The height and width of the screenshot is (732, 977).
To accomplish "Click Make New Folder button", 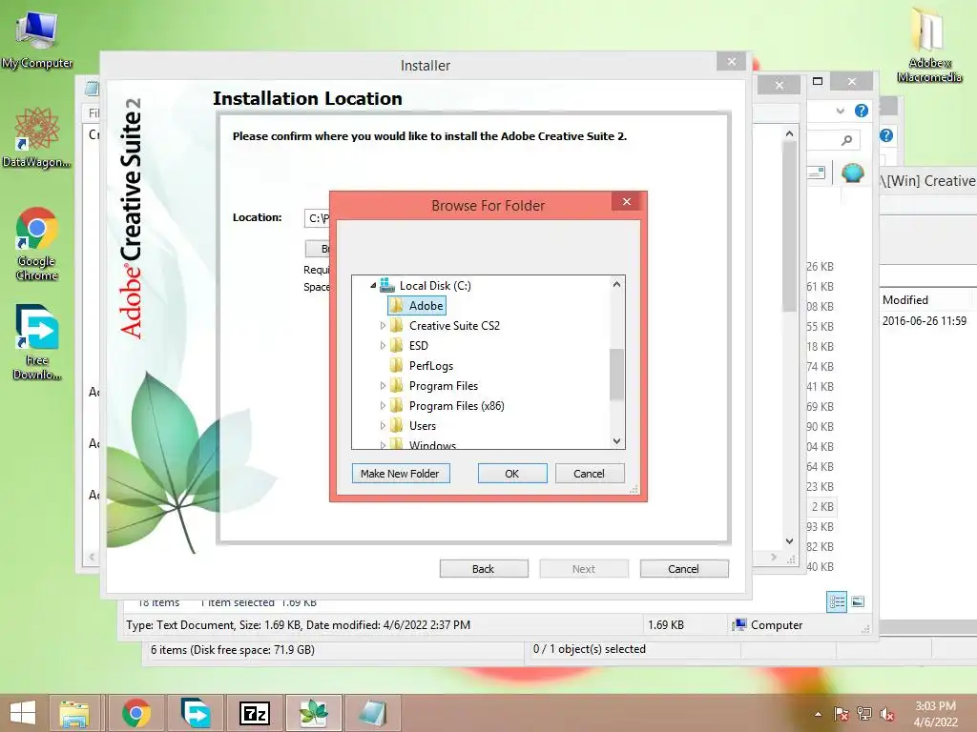I will [x=401, y=474].
